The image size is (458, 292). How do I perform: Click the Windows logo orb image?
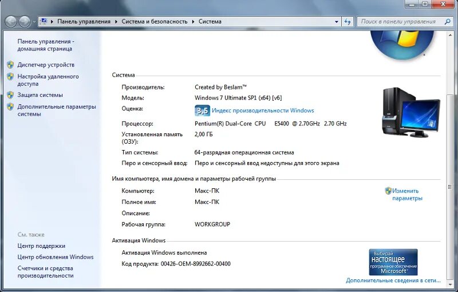click(x=402, y=45)
